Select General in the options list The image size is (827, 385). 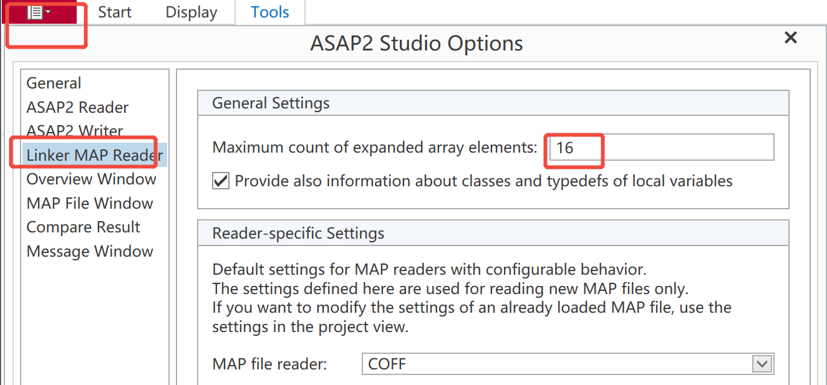[x=54, y=83]
